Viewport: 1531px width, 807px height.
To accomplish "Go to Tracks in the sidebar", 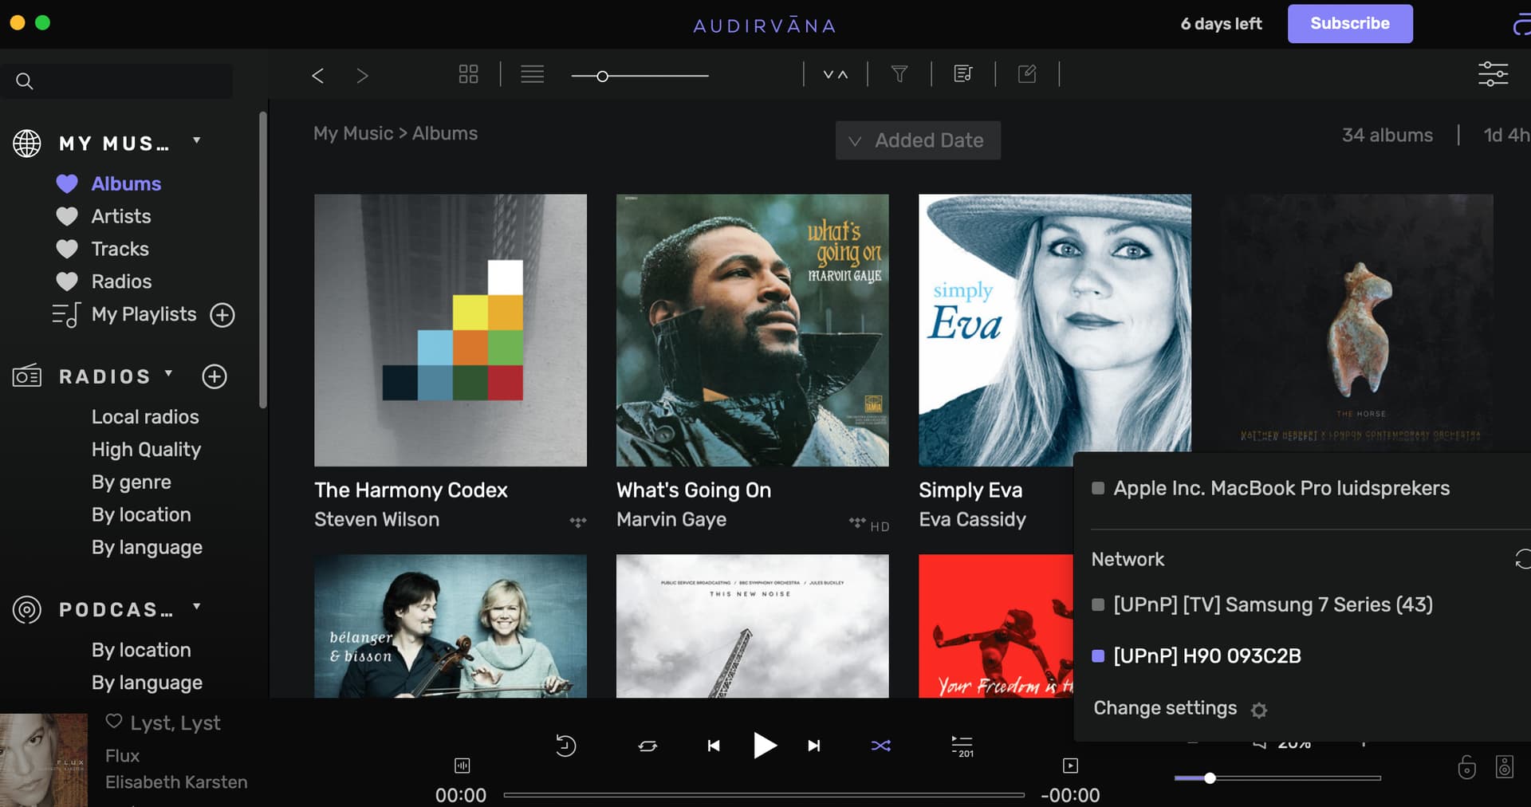I will point(120,250).
